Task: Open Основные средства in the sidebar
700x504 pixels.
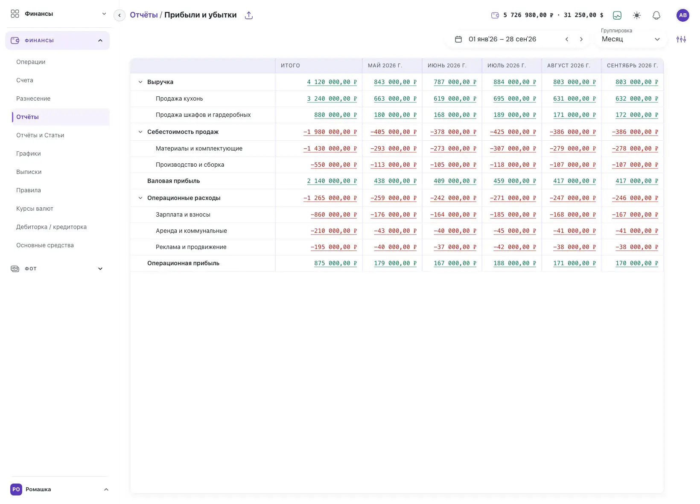Action: [x=45, y=245]
